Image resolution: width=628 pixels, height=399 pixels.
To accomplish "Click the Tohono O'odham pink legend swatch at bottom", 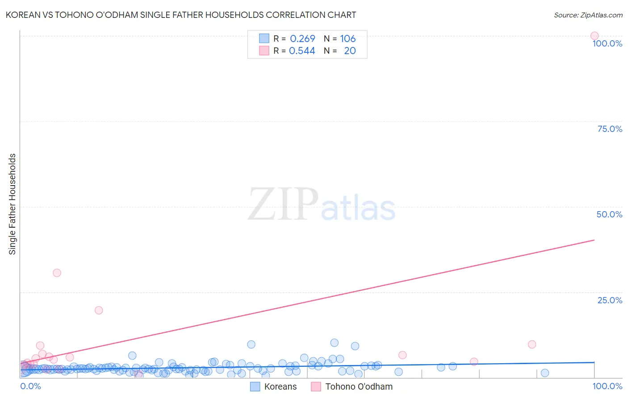I will click(x=316, y=386).
